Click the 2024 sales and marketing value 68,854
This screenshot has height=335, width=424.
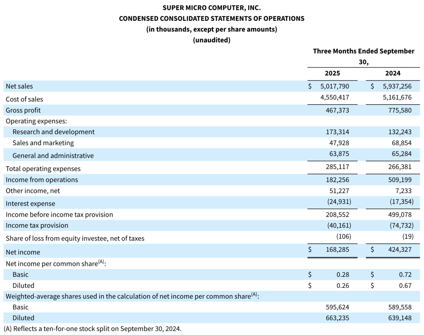click(x=401, y=143)
